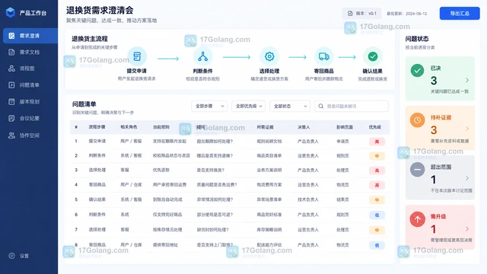Click the 搜索问题关键词 search field

click(x=352, y=107)
